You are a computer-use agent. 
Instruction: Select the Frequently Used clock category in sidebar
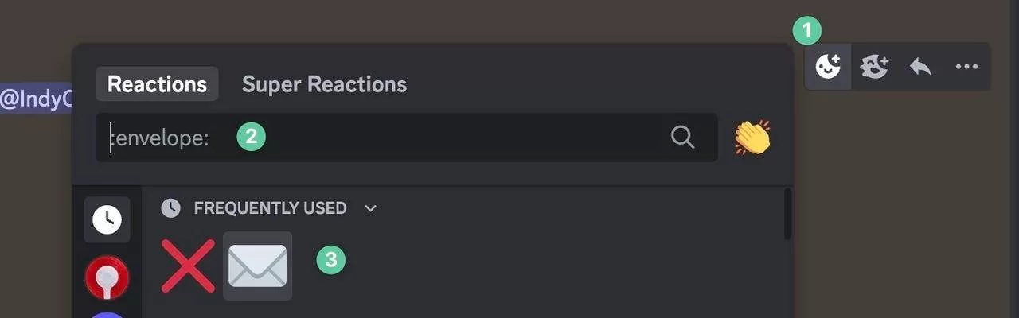click(107, 219)
